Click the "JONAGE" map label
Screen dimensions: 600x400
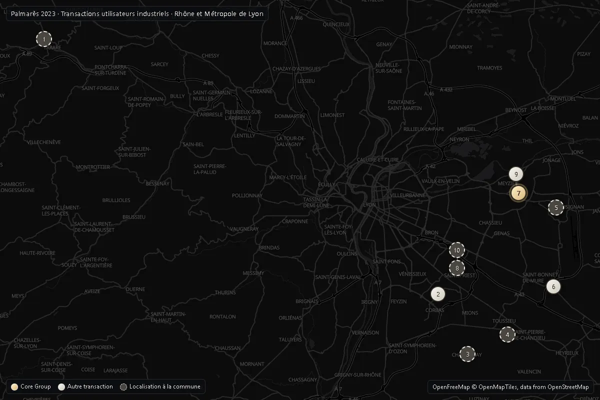pos(551,160)
